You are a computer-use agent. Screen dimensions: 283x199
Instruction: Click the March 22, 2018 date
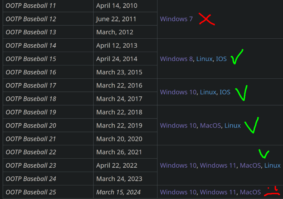pos(119,112)
